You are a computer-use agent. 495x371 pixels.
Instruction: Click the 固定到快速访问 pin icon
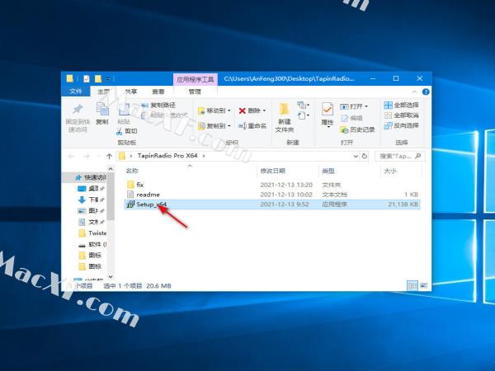tap(78, 109)
